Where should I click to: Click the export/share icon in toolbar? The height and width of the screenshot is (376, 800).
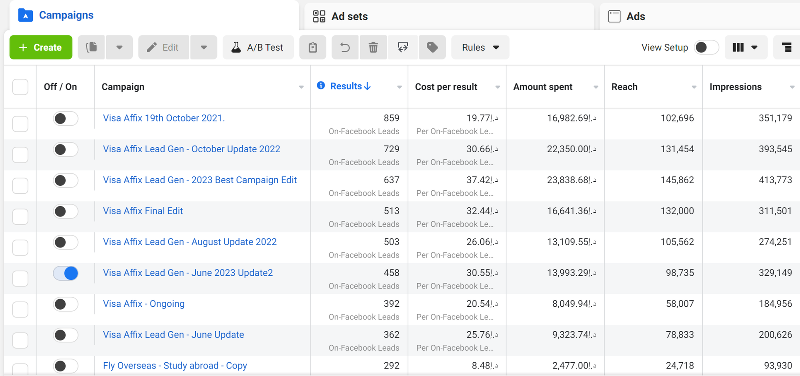coord(403,47)
